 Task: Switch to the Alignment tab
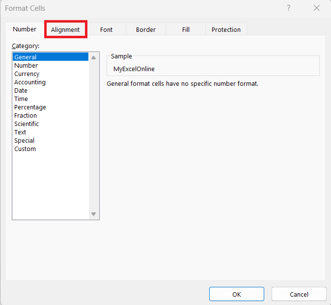[65, 29]
